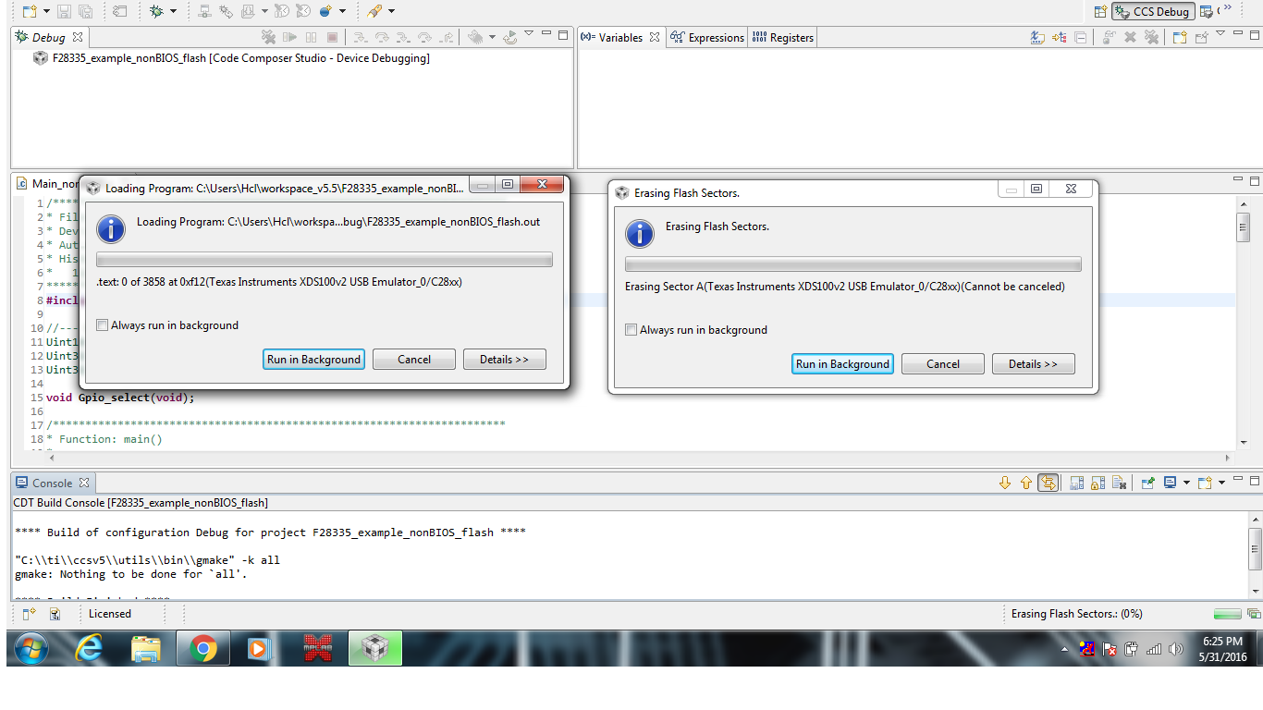Click the Debug bug icon in main toolbar
Screen dimensions: 1263x710
[156, 11]
